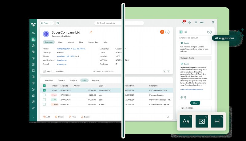Open the Sales tab
The width and height of the screenshot is (246, 141).
point(84,80)
